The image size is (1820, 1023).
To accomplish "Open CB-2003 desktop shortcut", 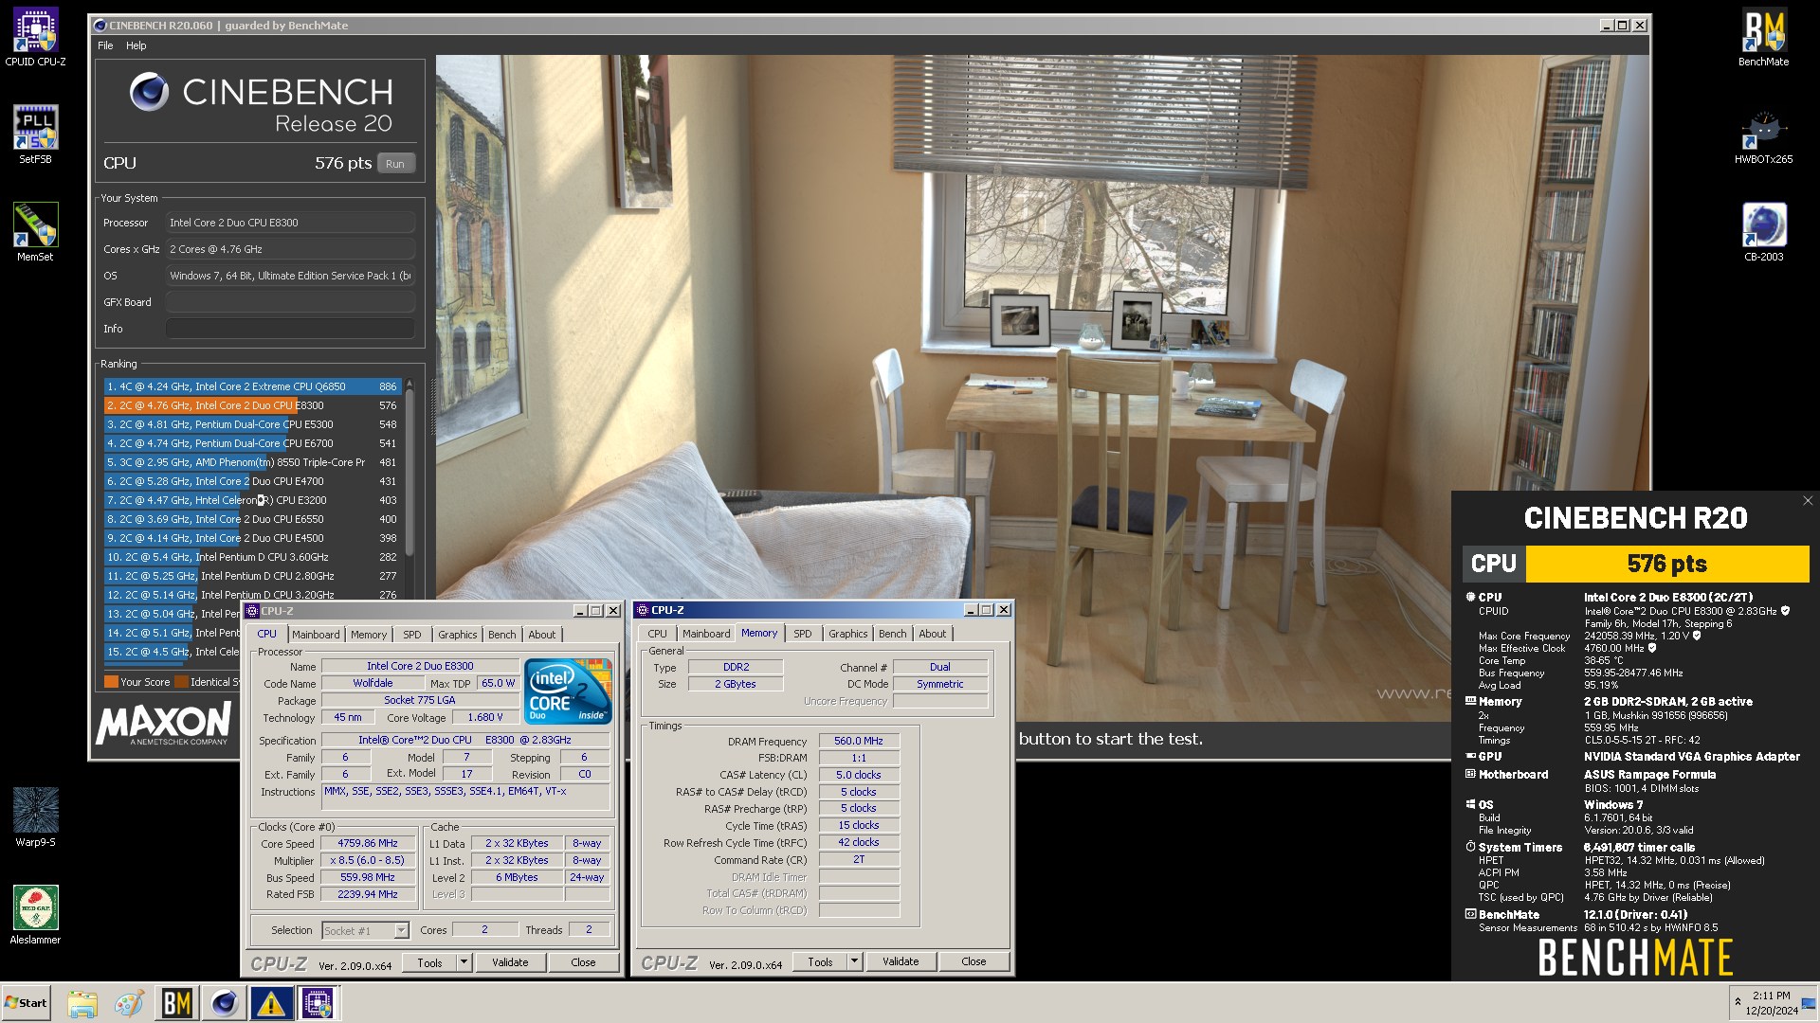I will [x=1763, y=232].
